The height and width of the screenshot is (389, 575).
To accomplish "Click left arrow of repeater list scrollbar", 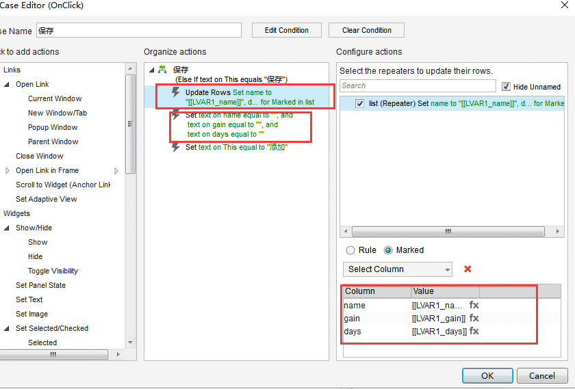I will (x=346, y=231).
